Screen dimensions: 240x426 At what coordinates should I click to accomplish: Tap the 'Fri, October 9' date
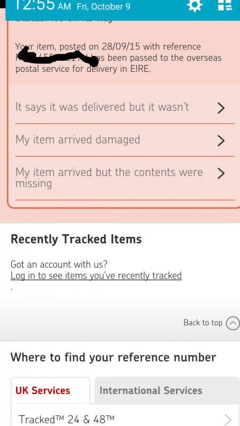(x=103, y=6)
